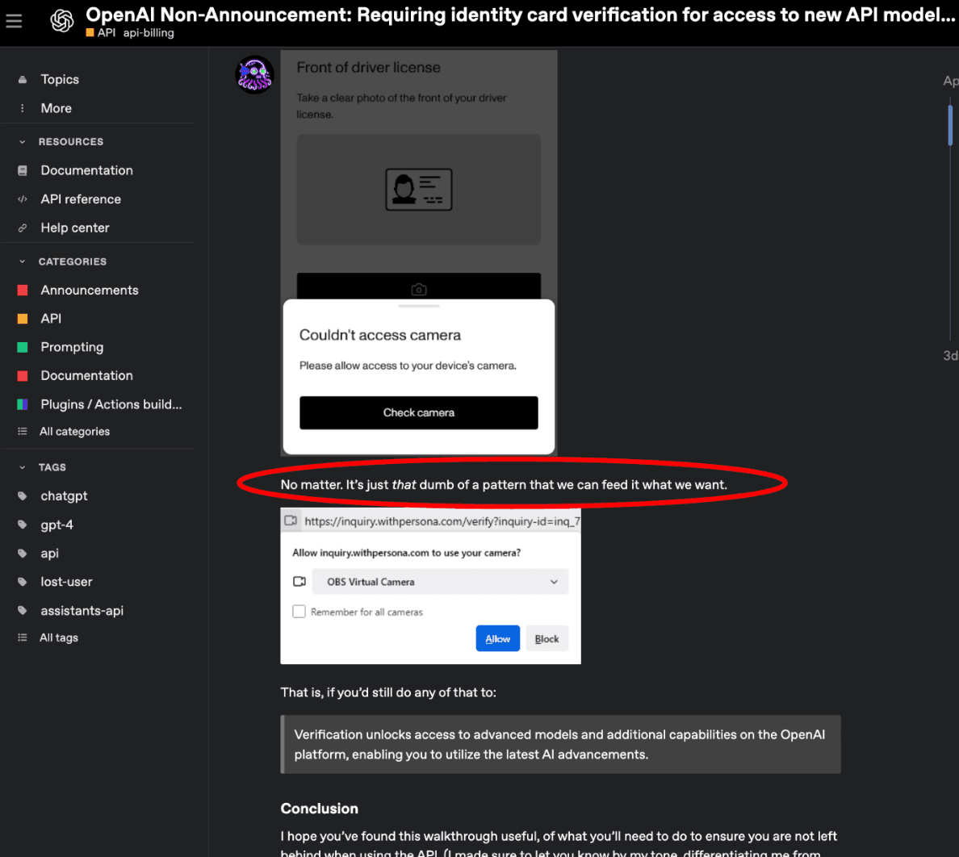Collapse the Tags section chevron
Viewport: 959px width, 857px height.
pyautogui.click(x=23, y=467)
